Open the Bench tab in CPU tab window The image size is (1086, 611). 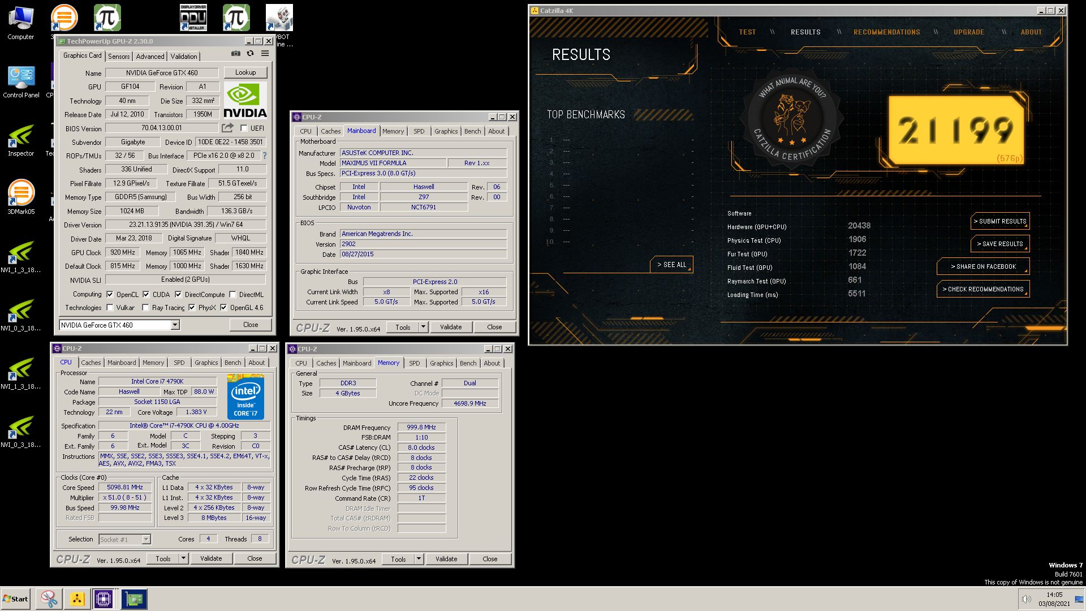(232, 363)
